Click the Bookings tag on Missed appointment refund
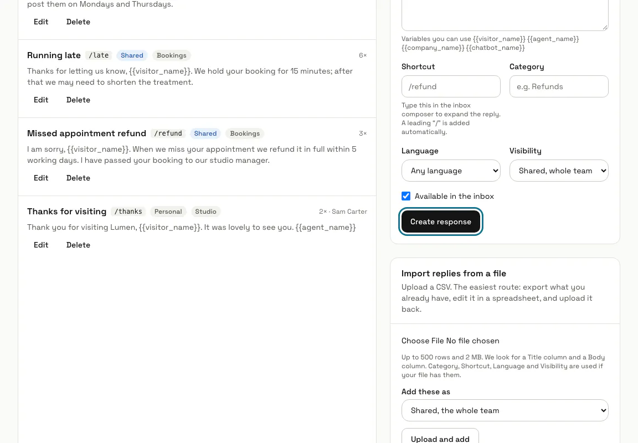 pos(245,133)
